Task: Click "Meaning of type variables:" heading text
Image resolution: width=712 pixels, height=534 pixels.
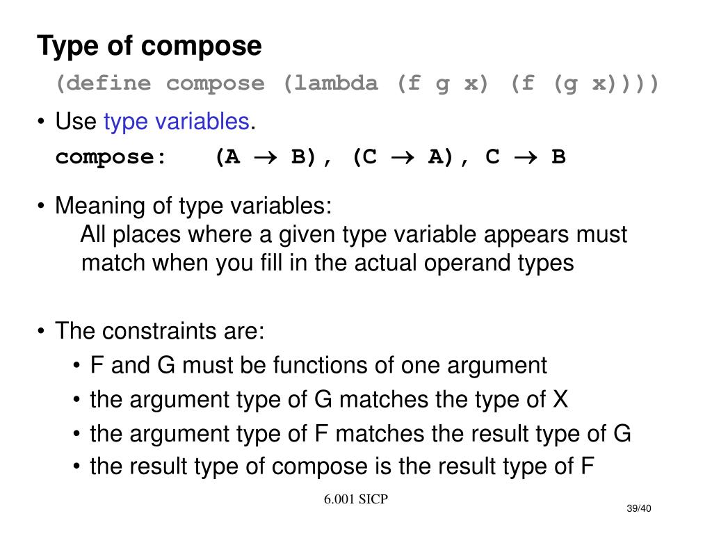Action: coord(193,206)
